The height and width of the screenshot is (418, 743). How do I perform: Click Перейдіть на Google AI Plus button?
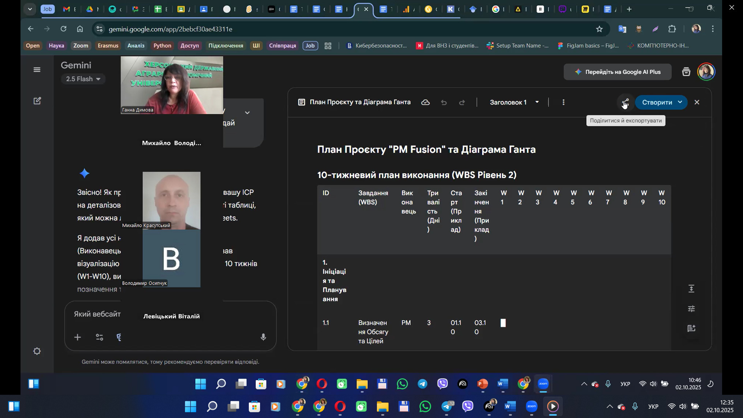coord(617,72)
